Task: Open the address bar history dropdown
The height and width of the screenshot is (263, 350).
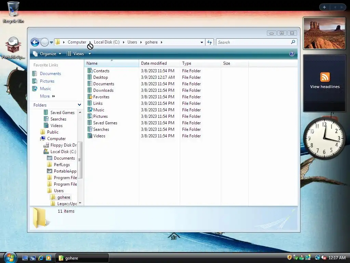Action: click(x=202, y=42)
